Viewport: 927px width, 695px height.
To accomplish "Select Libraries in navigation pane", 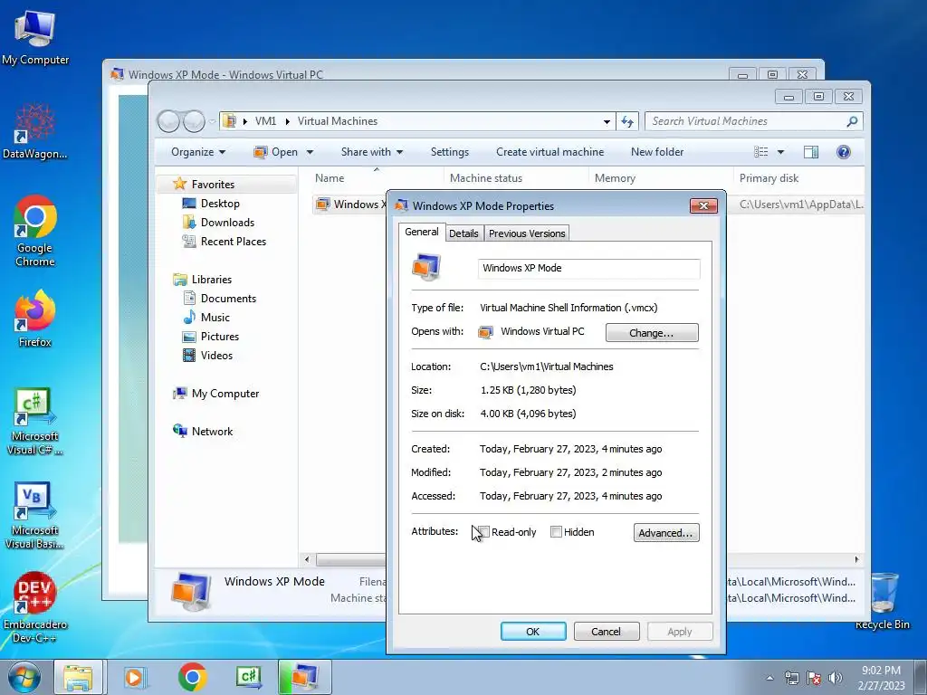I will click(x=211, y=280).
